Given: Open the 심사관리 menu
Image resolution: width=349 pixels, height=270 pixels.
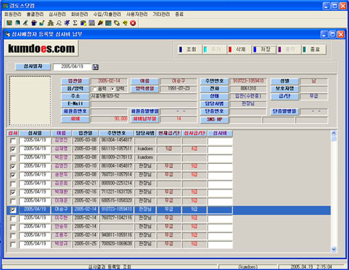Looking at the screenshot, I should pos(57,14).
